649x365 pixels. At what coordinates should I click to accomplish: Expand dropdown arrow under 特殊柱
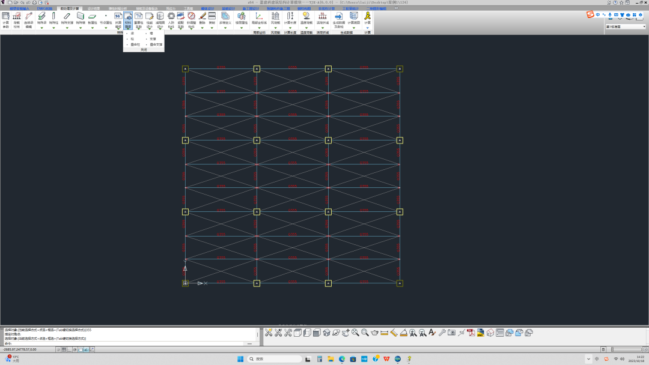[53, 28]
